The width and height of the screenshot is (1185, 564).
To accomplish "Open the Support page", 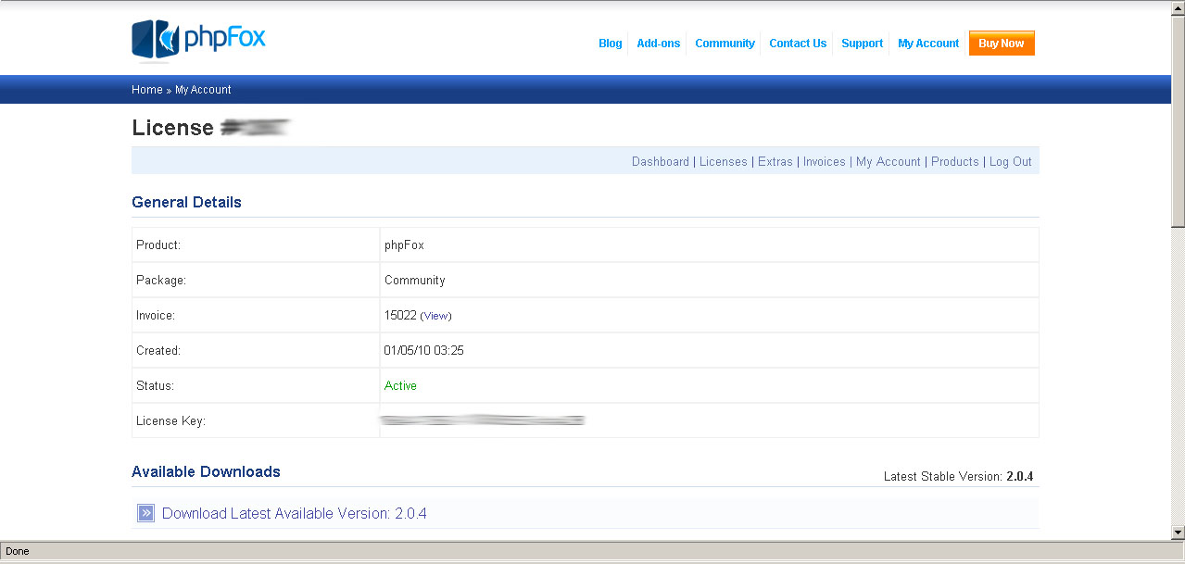I will click(x=863, y=44).
